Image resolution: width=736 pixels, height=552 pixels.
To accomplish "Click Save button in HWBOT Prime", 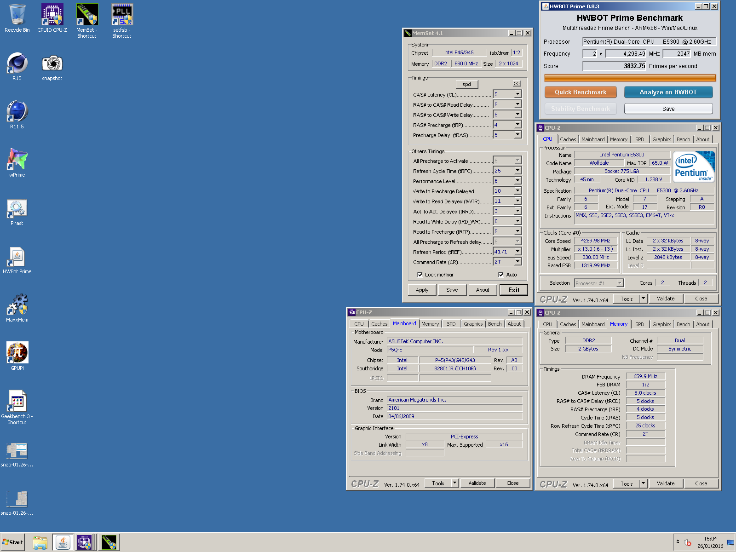I will 668,109.
